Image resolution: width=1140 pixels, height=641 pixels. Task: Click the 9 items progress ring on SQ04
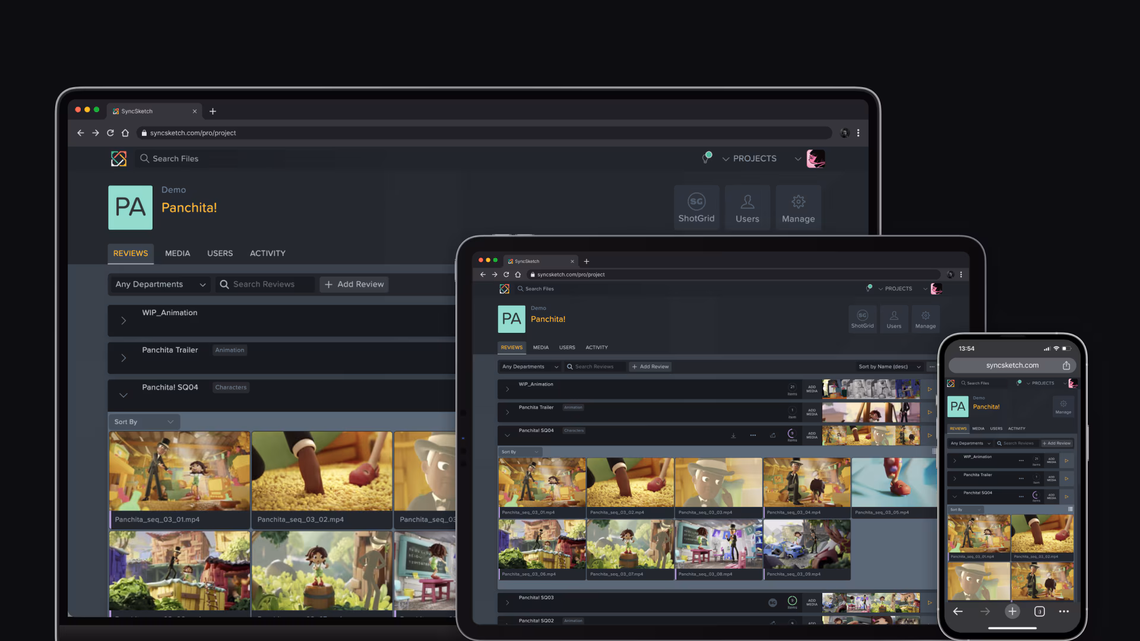792,435
